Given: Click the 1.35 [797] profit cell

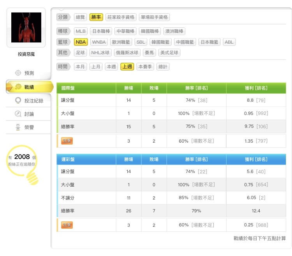Looking at the screenshot, I should click(256, 141).
